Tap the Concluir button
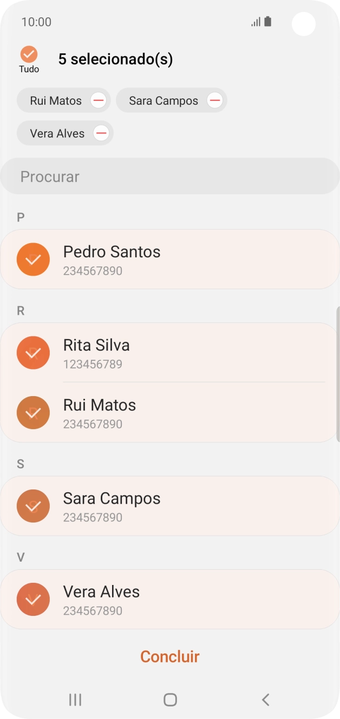Screen dimensions: 340x719 [x=169, y=656]
